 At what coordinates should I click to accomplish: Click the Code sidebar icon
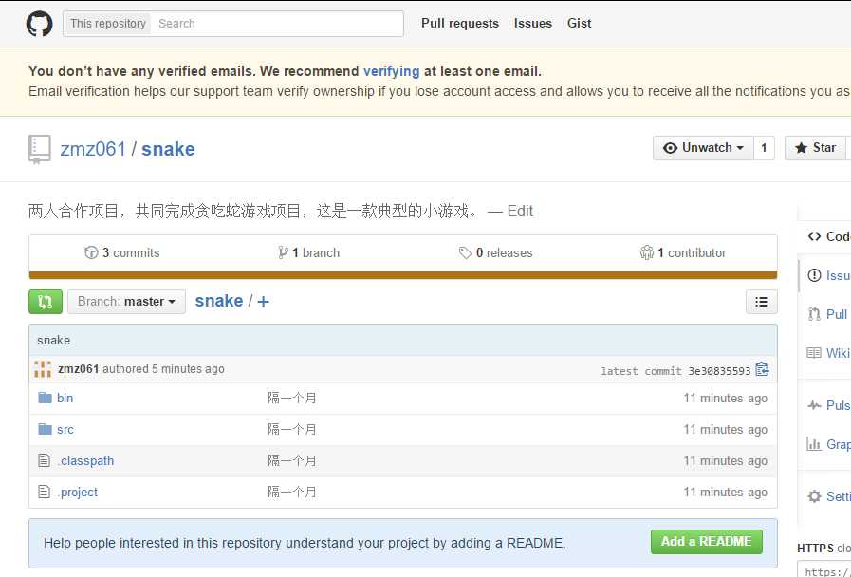[814, 236]
